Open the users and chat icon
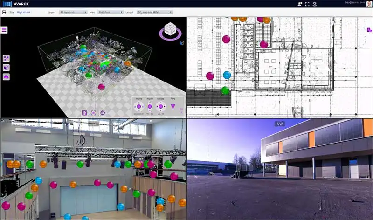373x220 pixels. [300, 4]
